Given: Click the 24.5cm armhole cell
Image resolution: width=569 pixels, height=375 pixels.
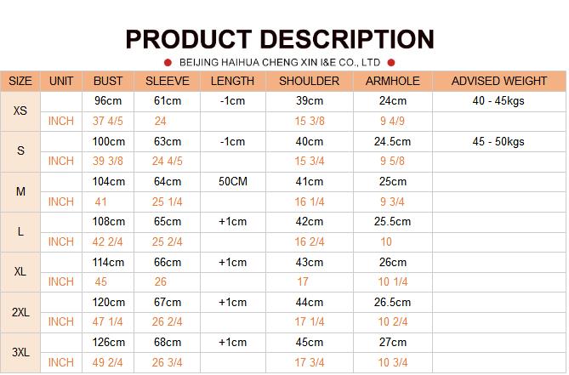Looking at the screenshot, I should tap(393, 141).
